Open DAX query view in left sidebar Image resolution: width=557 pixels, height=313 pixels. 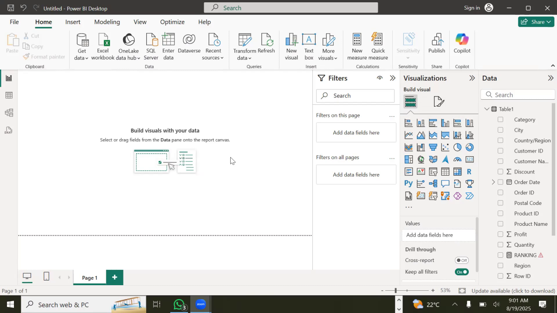pos(8,130)
